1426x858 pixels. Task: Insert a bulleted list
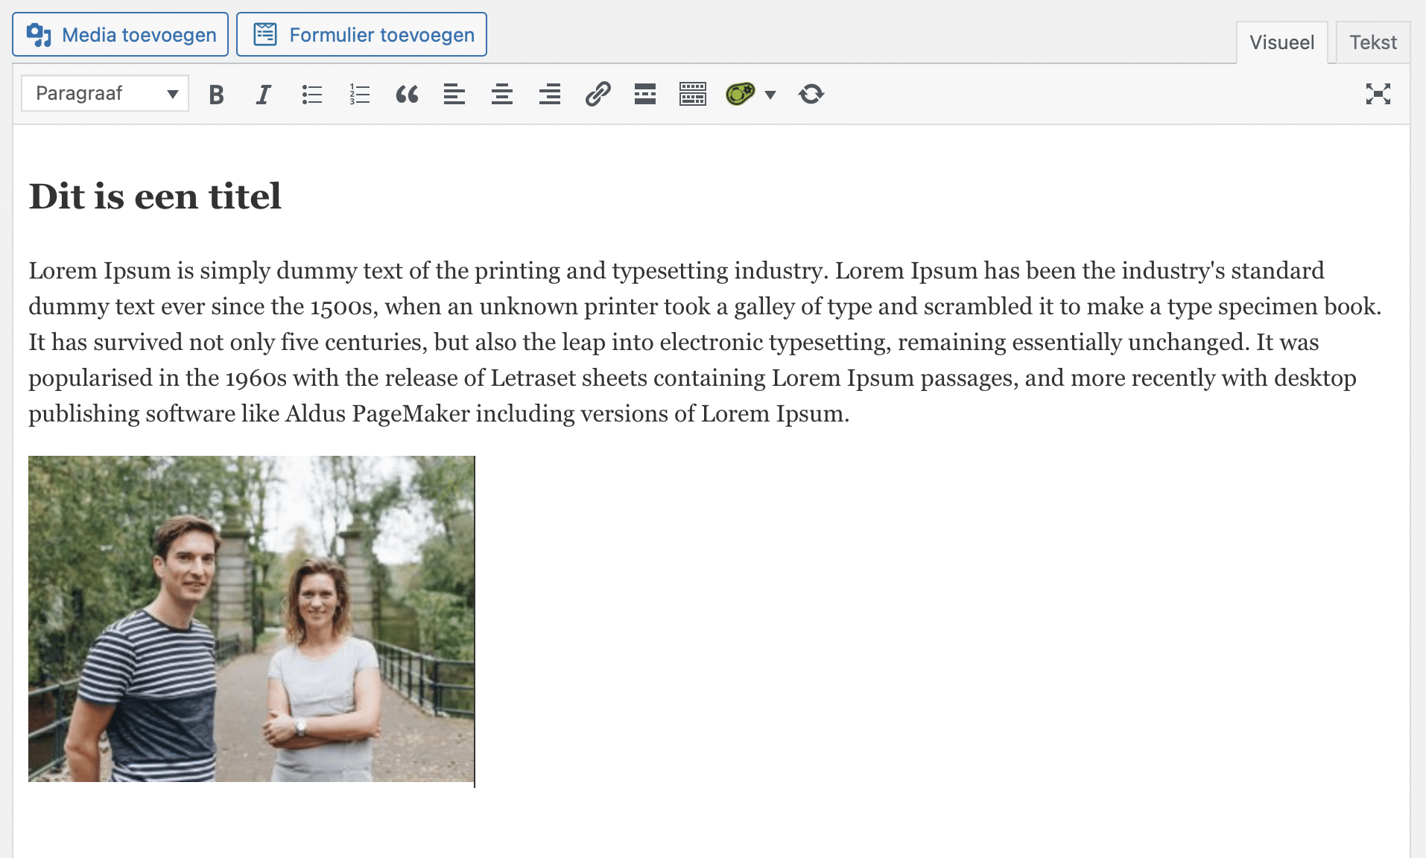(x=311, y=95)
